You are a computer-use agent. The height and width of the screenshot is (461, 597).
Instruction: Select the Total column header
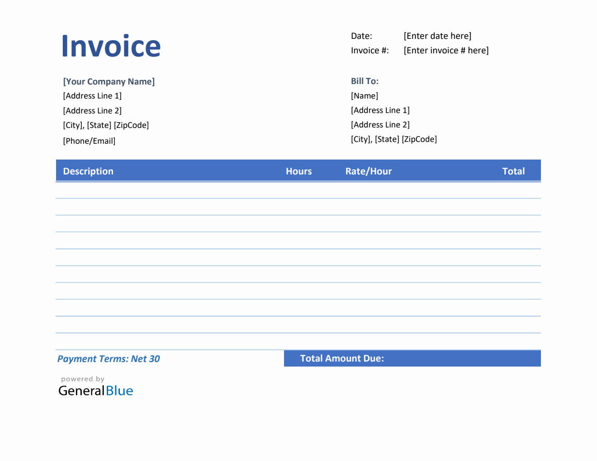[x=513, y=171]
